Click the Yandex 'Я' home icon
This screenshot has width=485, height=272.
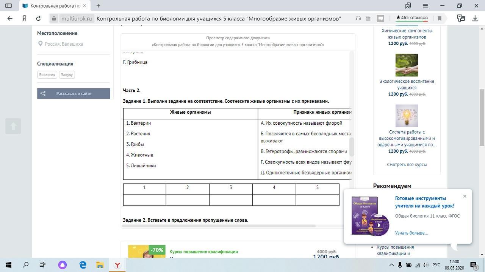[24, 19]
